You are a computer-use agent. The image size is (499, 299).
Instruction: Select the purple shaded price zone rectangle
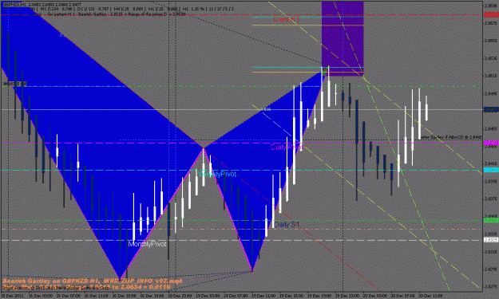[343, 38]
